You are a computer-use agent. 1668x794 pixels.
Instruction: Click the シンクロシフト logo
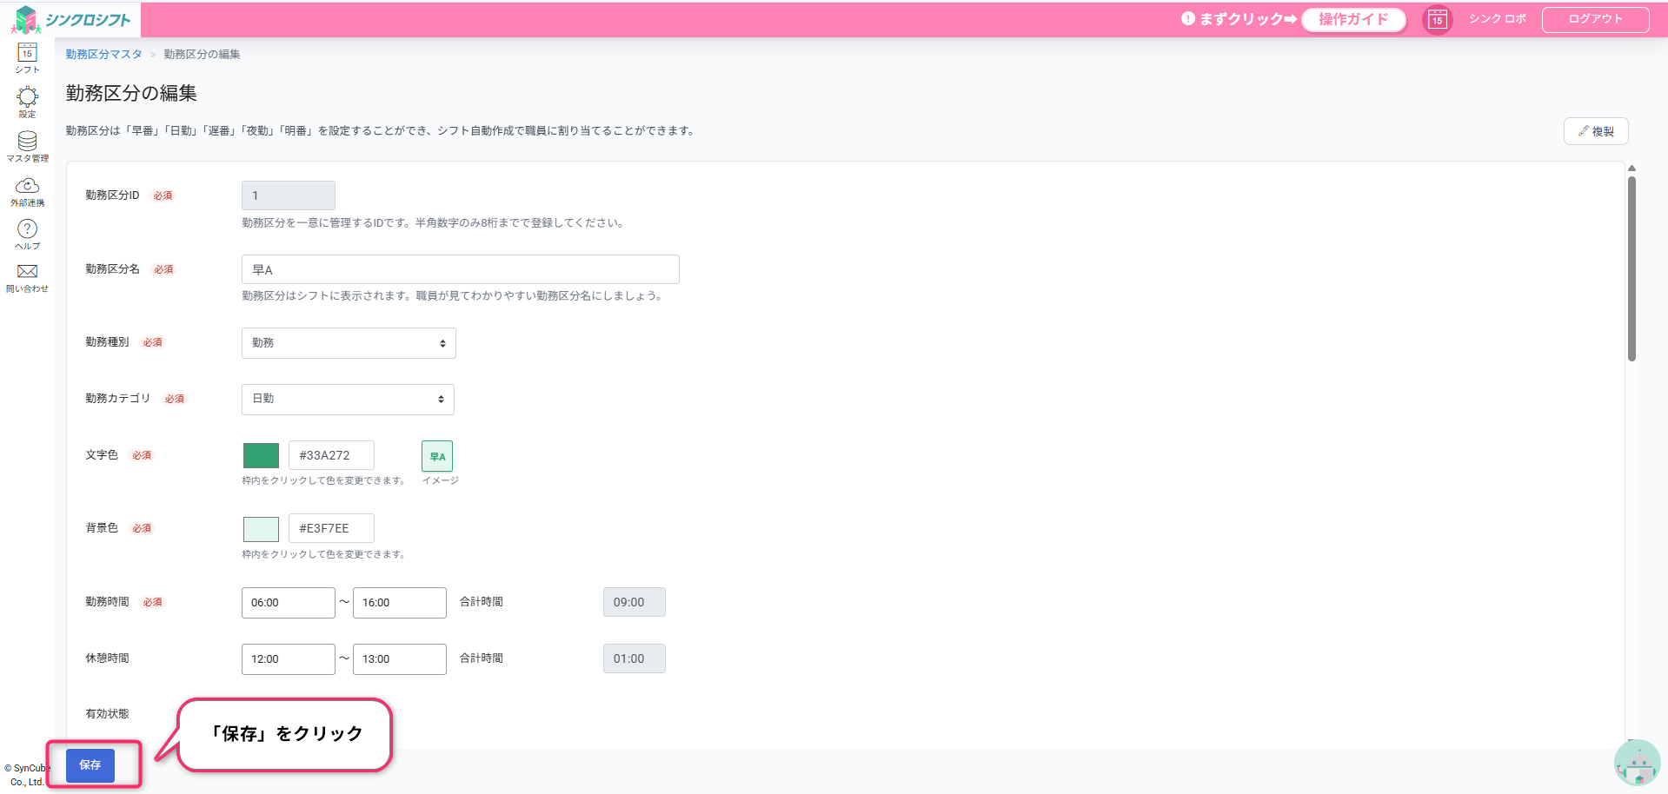tap(72, 19)
